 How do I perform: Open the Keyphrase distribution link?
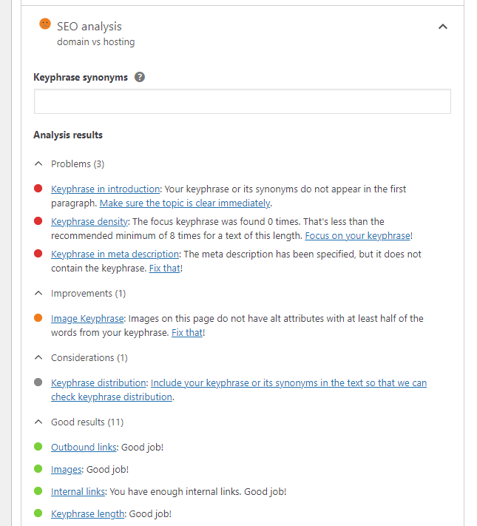click(98, 383)
